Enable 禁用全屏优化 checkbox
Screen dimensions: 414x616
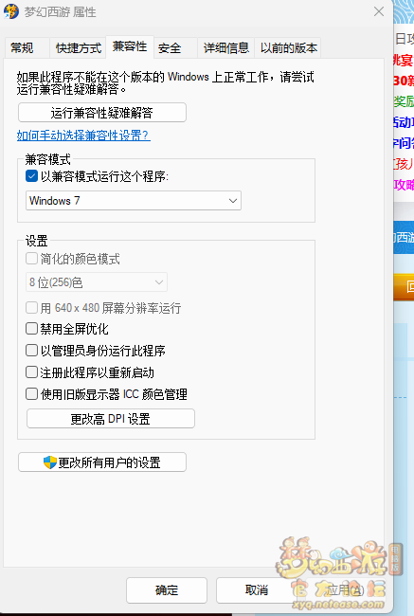click(31, 329)
